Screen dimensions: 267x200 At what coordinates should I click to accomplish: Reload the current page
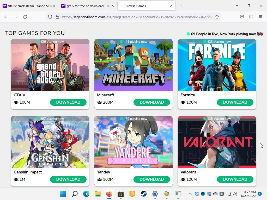click(x=25, y=17)
